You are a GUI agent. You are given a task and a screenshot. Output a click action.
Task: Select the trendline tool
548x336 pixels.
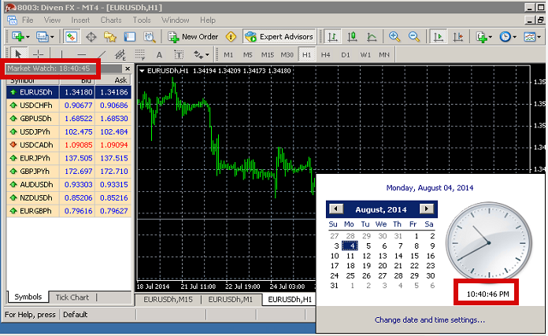tap(101, 54)
